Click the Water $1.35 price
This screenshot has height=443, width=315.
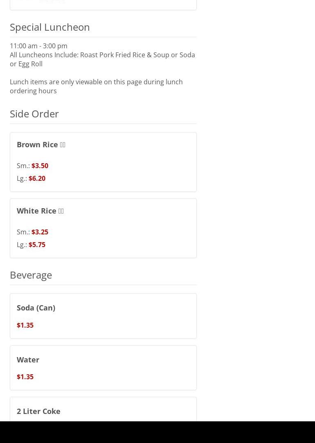click(x=25, y=377)
